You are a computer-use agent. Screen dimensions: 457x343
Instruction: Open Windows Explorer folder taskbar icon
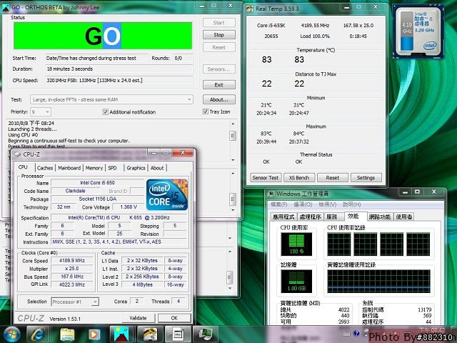67,334
